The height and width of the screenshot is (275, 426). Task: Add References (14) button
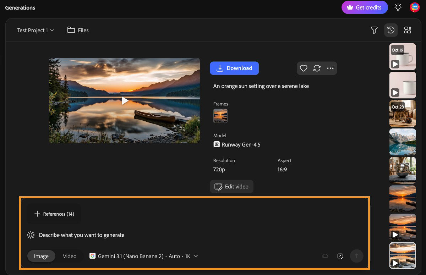pyautogui.click(x=54, y=214)
